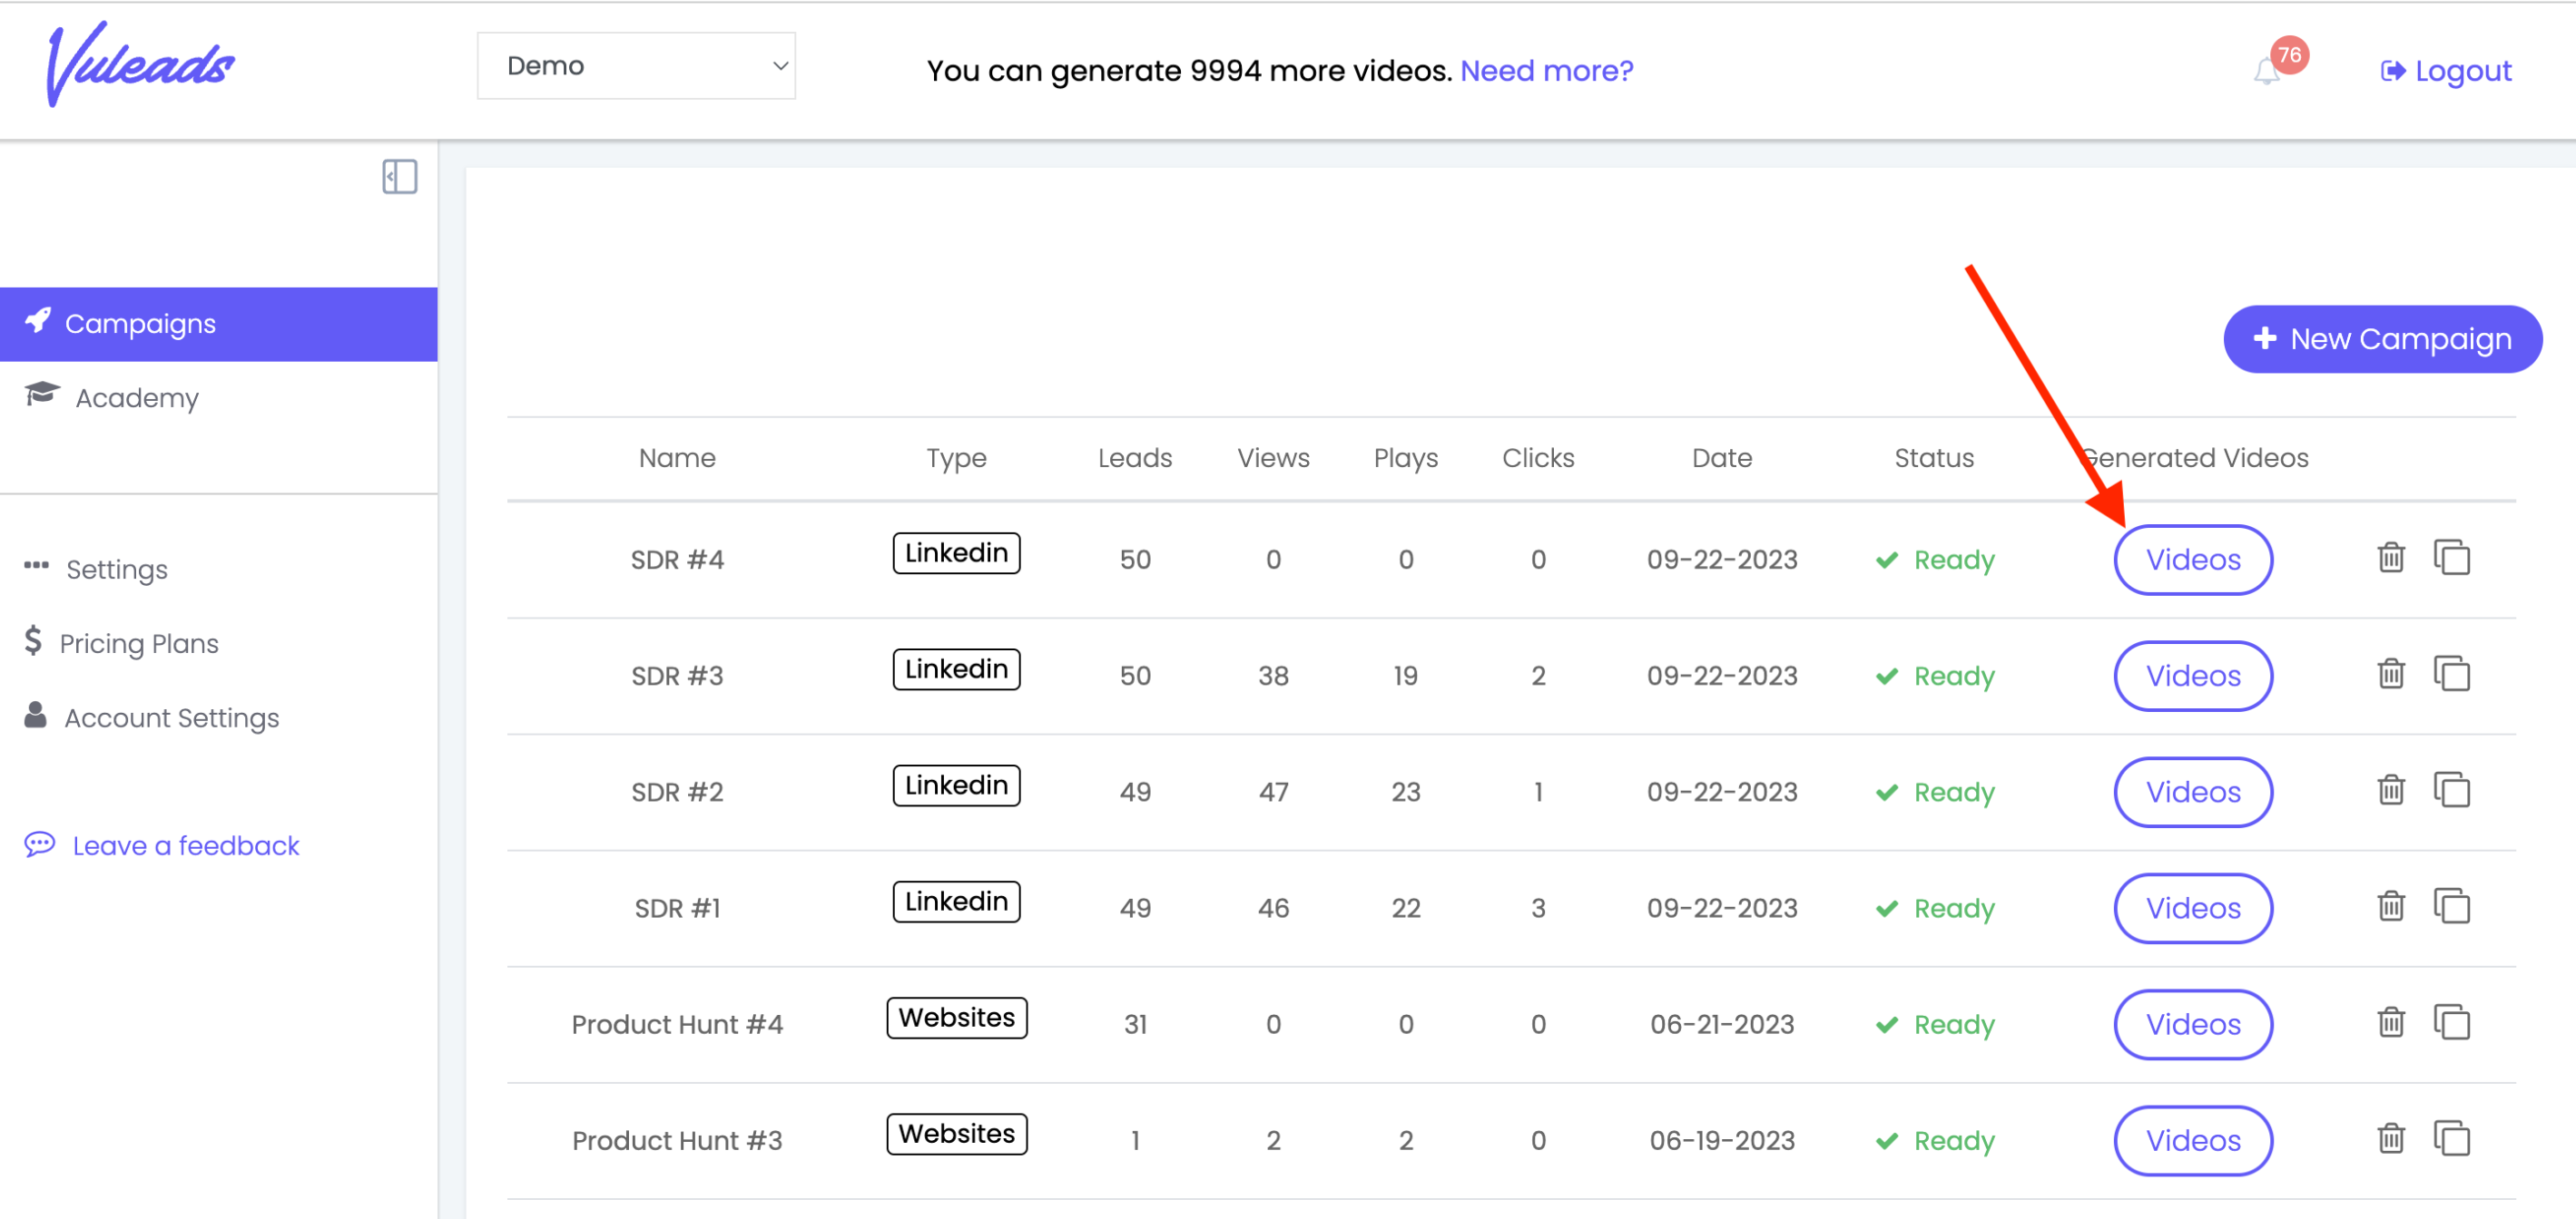
Task: Click the Product Hunt #4 campaign name
Action: click(677, 1024)
